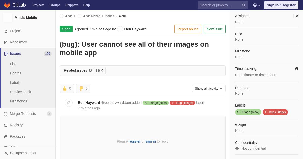Viewport: 303px width, 159px height.
Task: Click T - Bug (Triage) label in activity
Action: (x=183, y=103)
